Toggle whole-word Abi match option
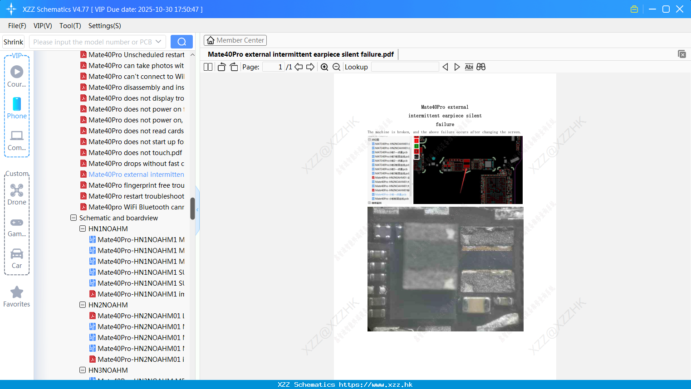 point(469,67)
